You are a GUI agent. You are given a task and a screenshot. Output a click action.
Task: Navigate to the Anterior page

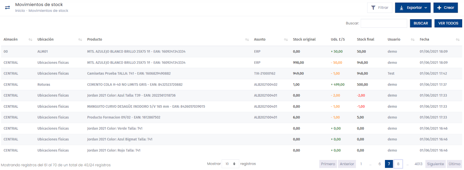[347, 164]
